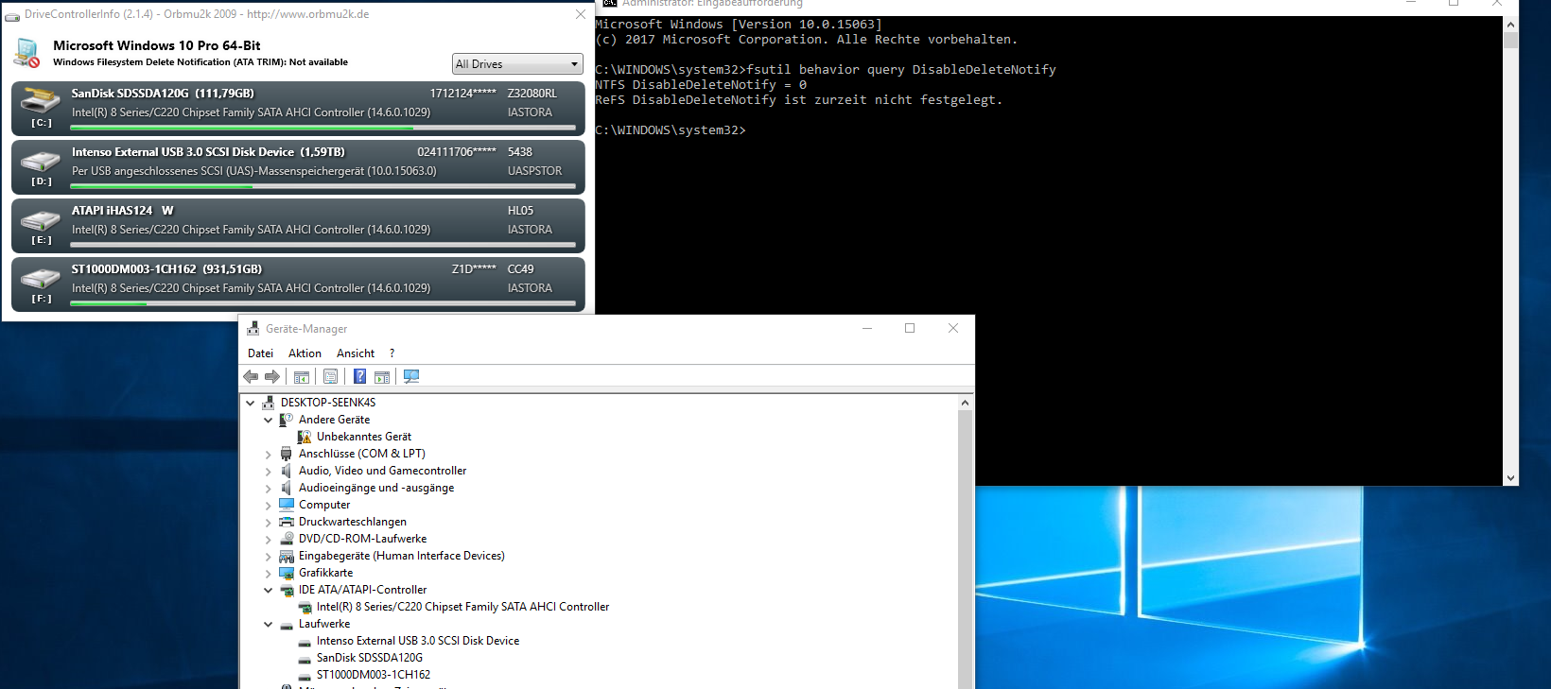Click the Anschlüsse (COM & LPT) port icon
The width and height of the screenshot is (1551, 689).
point(287,454)
